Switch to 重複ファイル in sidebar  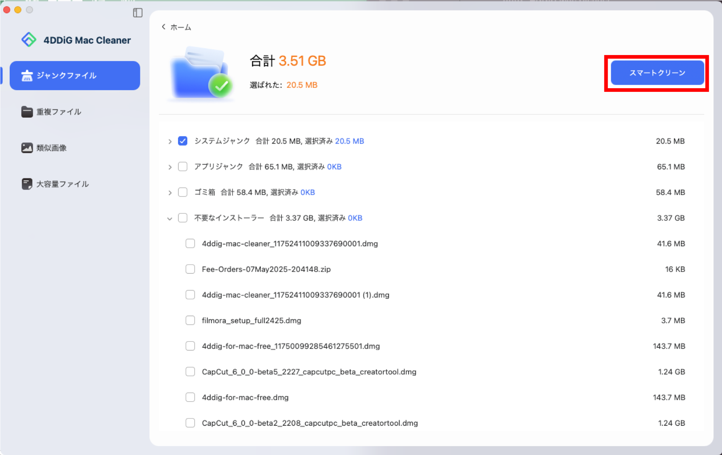[75, 112]
